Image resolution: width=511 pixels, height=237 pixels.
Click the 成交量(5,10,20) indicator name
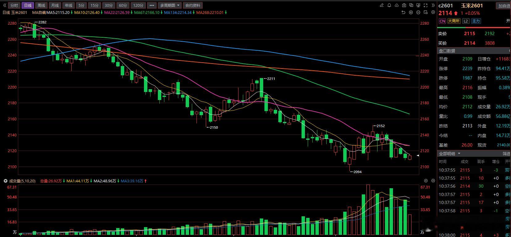tap(22, 181)
